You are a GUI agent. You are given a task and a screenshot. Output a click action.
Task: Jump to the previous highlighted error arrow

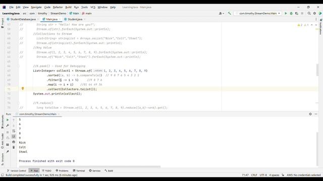tap(312, 25)
